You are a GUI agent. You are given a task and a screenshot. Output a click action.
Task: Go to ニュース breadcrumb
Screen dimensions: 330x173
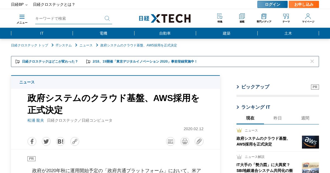click(86, 45)
